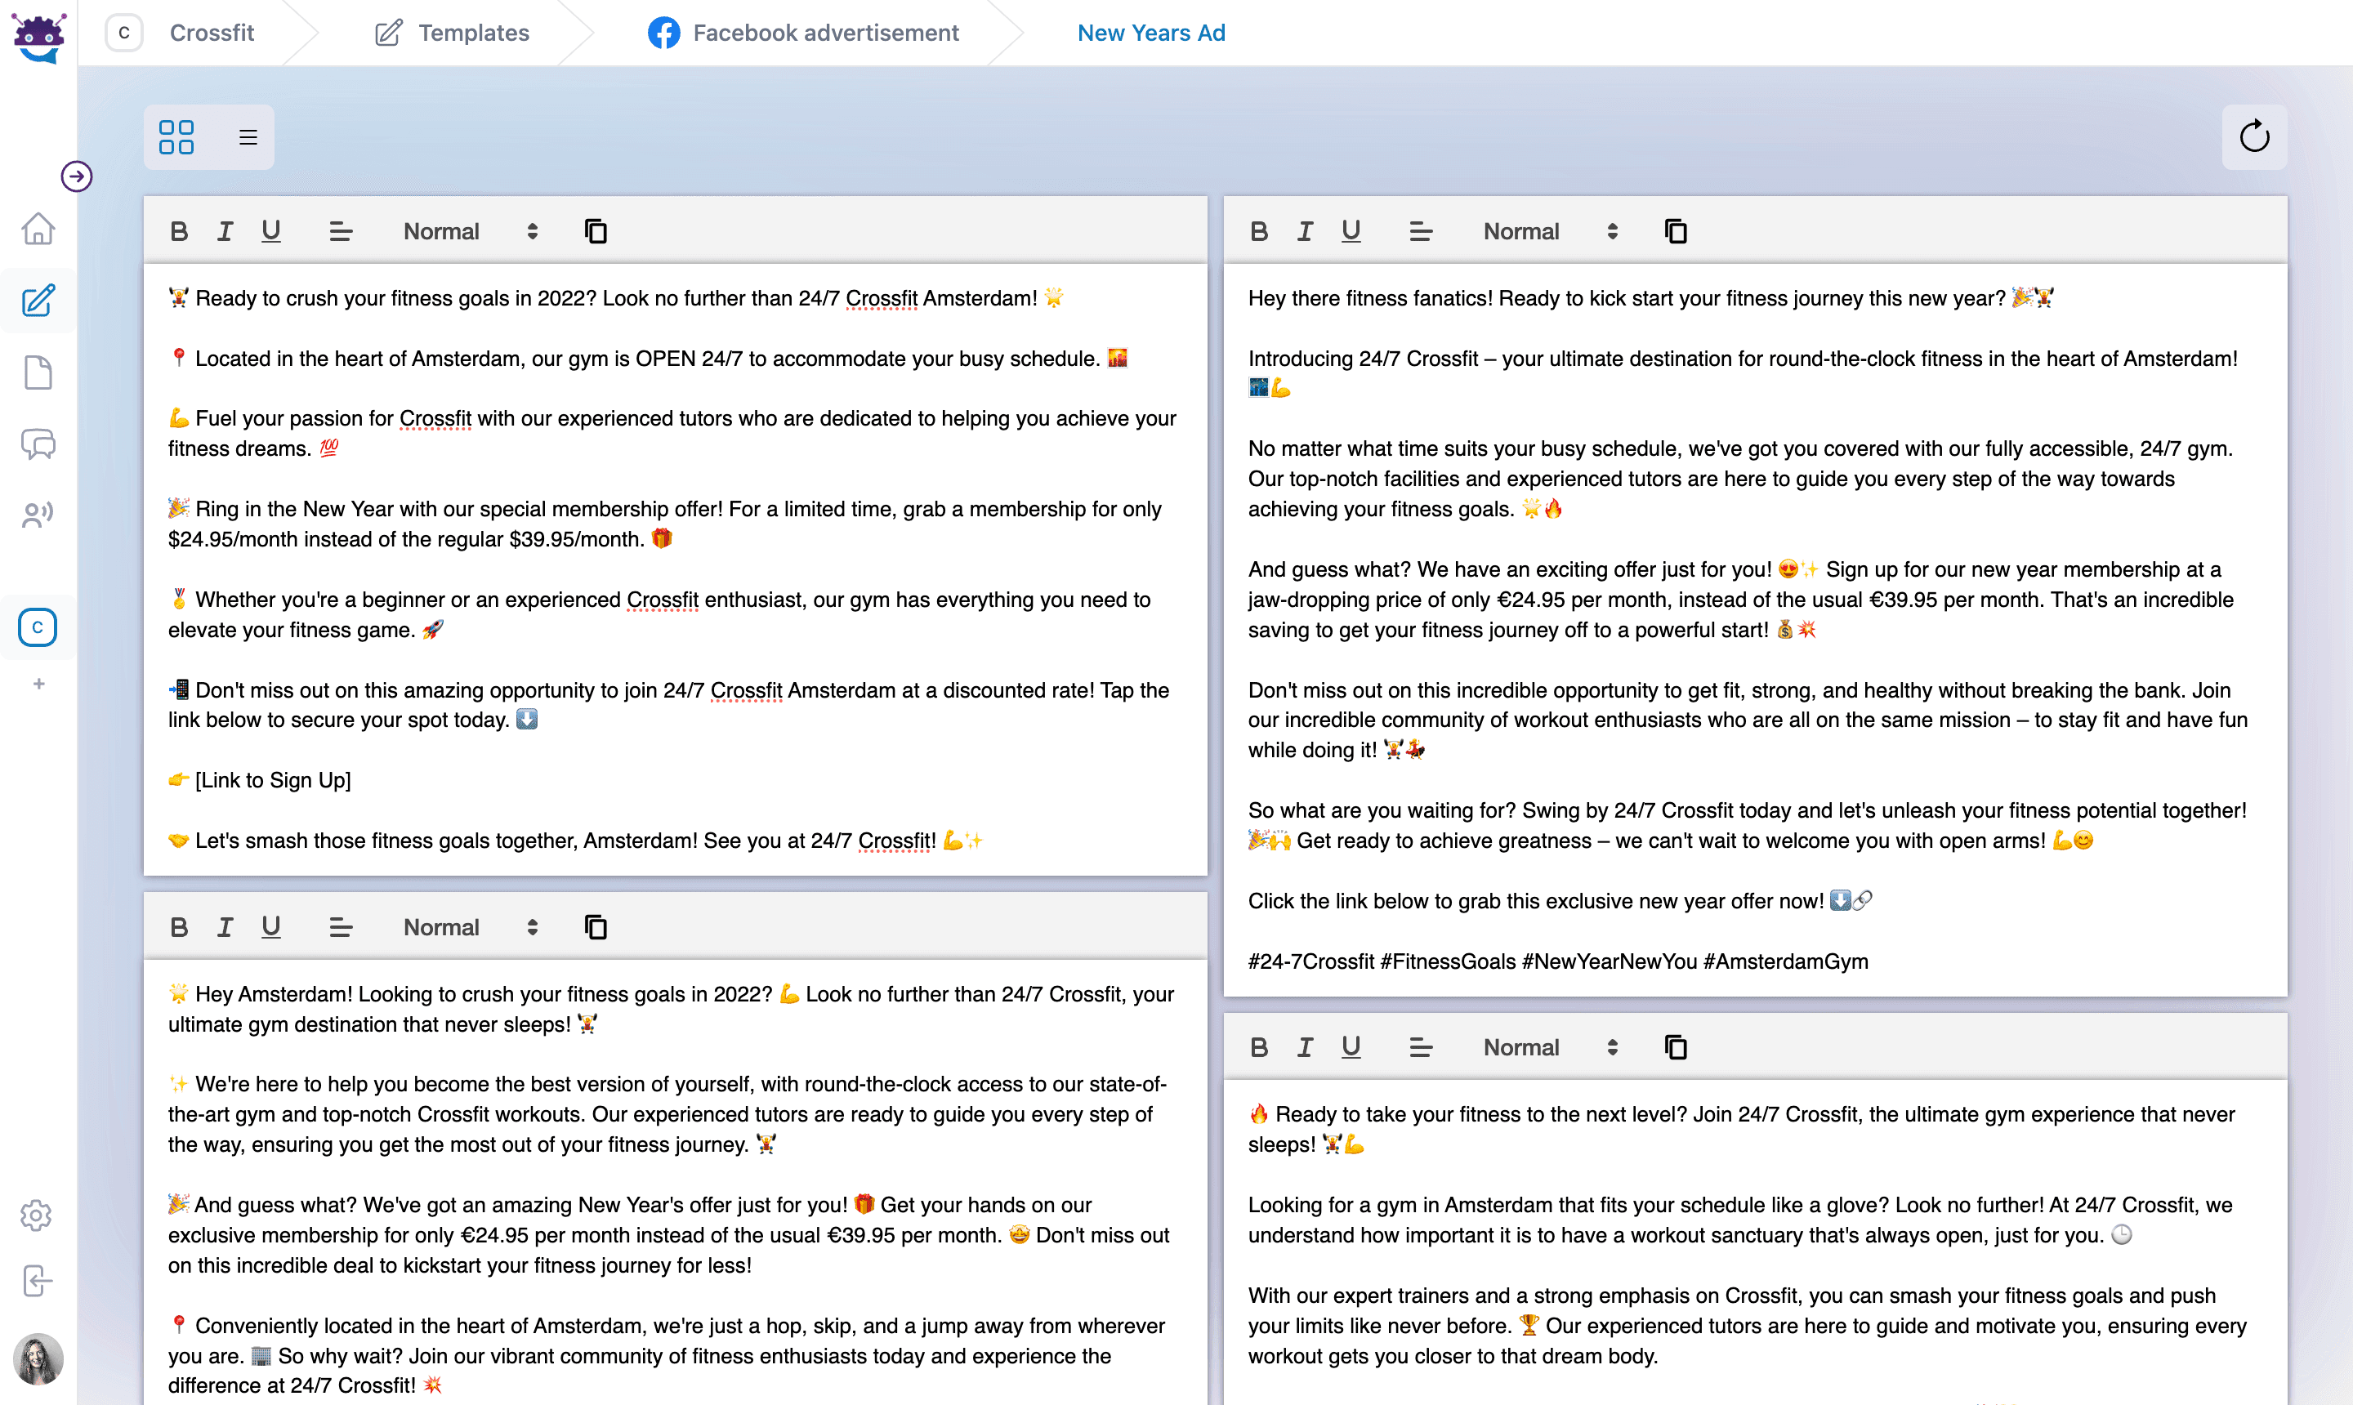Open Normal style dropdown in top-left editor
This screenshot has width=2353, height=1405.
[x=471, y=231]
